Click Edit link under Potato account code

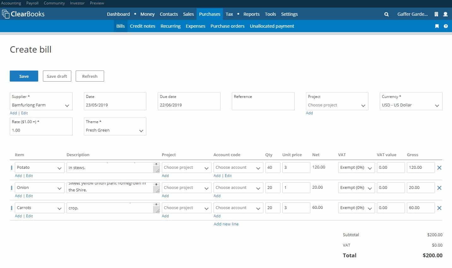(x=228, y=176)
